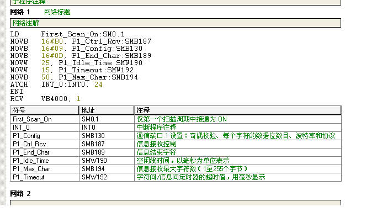Click the 空闲线时间 comment cell
The width and height of the screenshot is (377, 212).
(238, 161)
